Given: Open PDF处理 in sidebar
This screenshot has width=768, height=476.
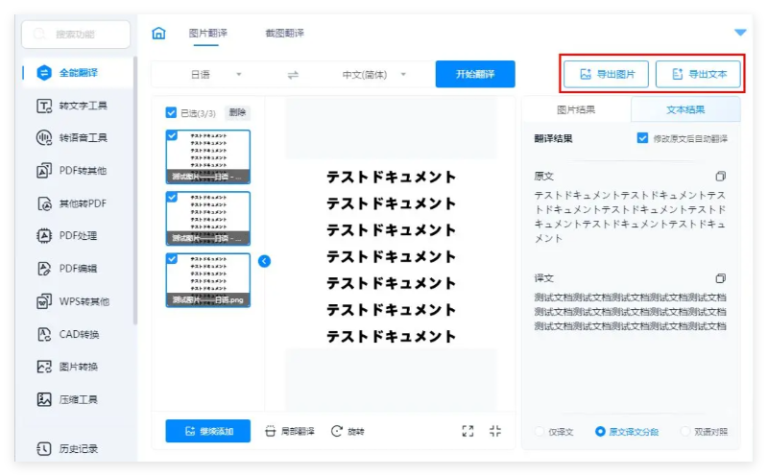Looking at the screenshot, I should 67,236.
